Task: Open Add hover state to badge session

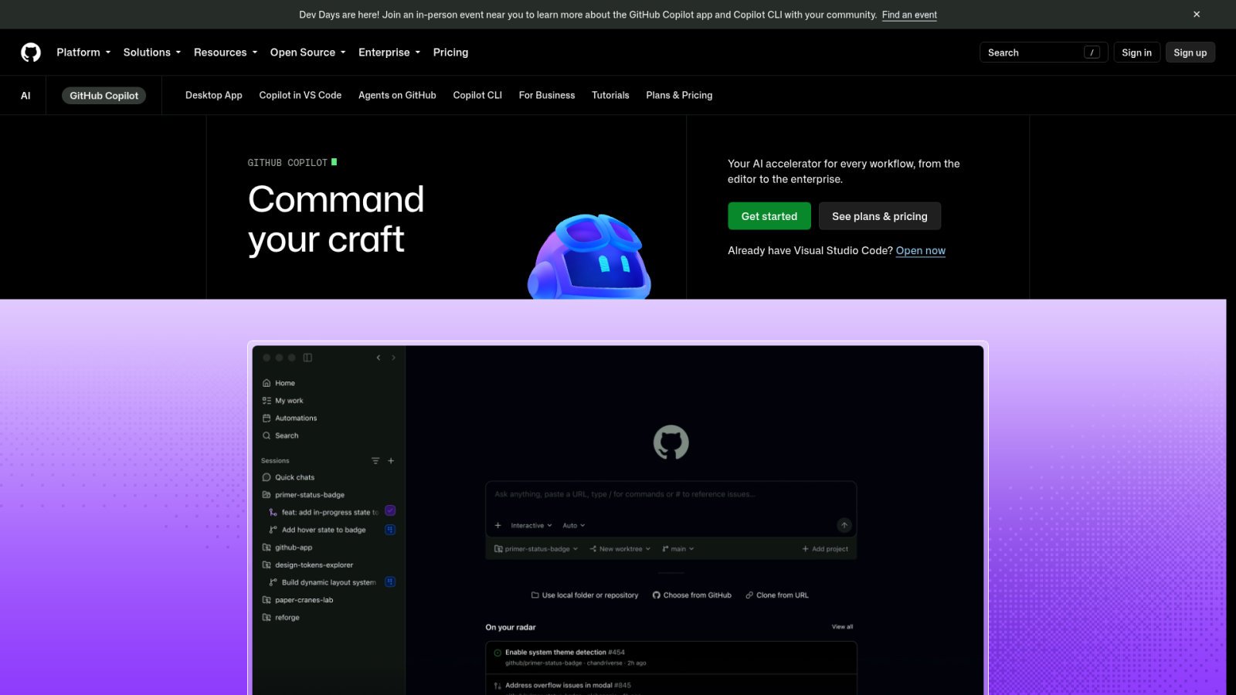Action: tap(317, 530)
